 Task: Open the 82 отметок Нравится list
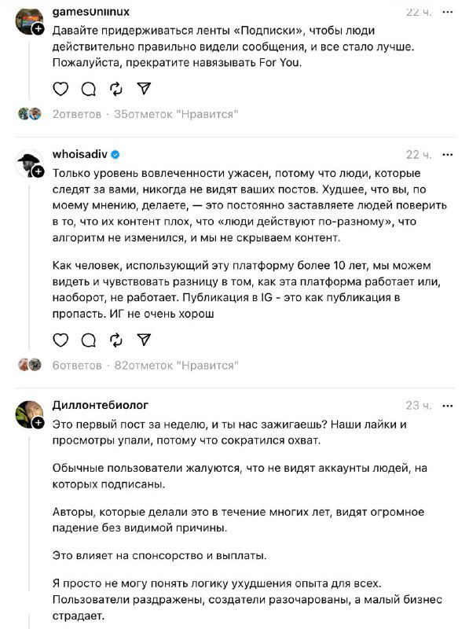[178, 364]
